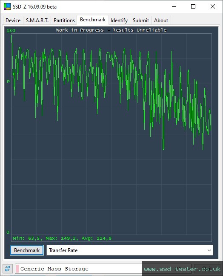Click the pink color indicator beside the device name

tap(17, 269)
